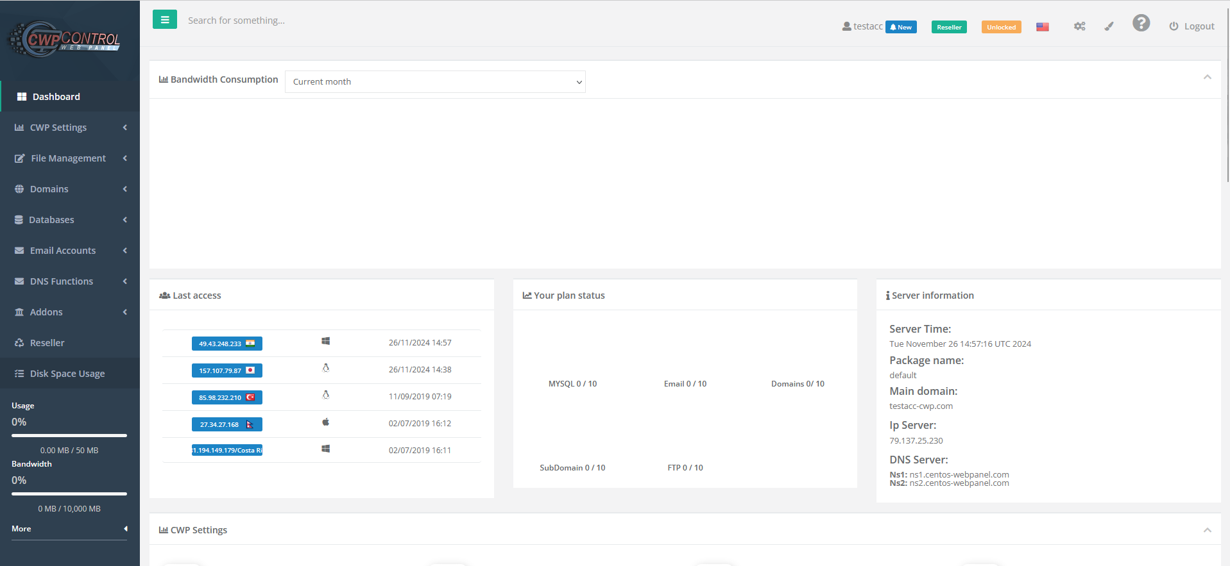Open the Domains menu item
The height and width of the screenshot is (566, 1230).
pyautogui.click(x=70, y=189)
